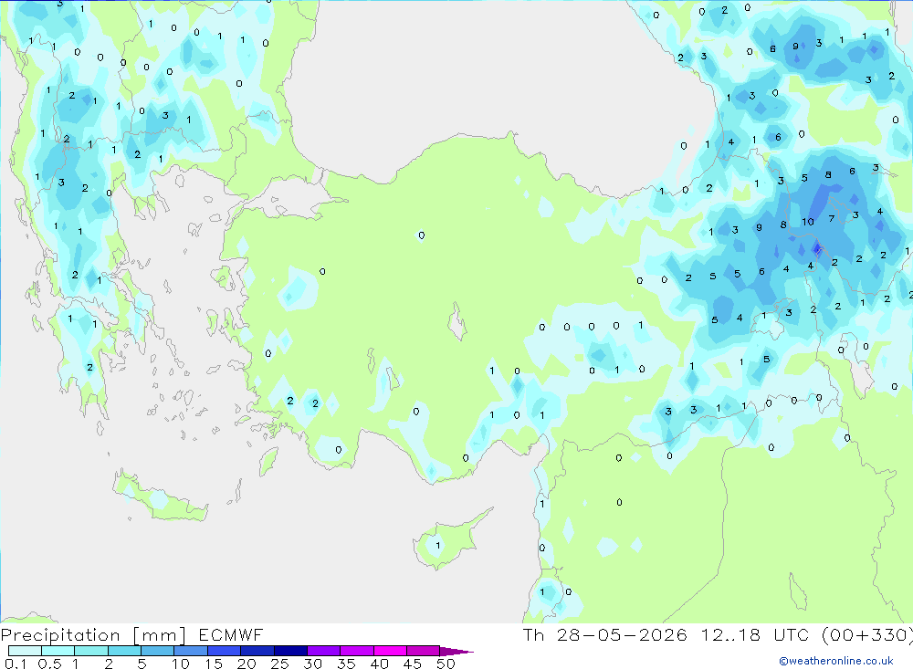The height and width of the screenshot is (669, 913).
Task: Click the 10–15 mm legend color swatch
Action: [191, 651]
